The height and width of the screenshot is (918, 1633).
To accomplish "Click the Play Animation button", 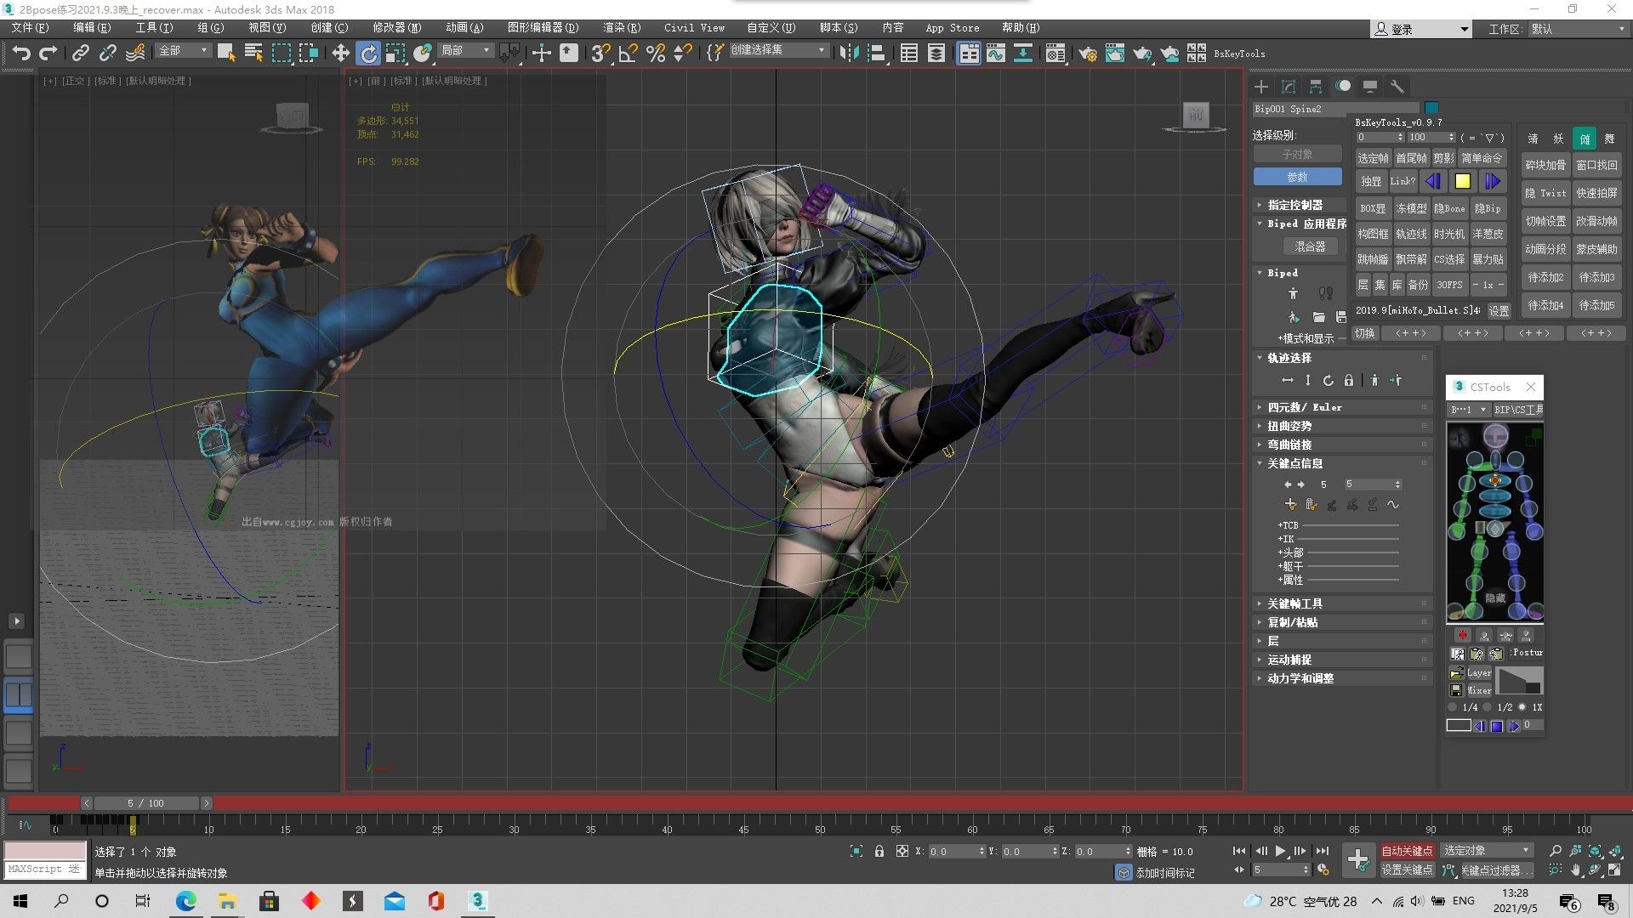I will 1281,851.
